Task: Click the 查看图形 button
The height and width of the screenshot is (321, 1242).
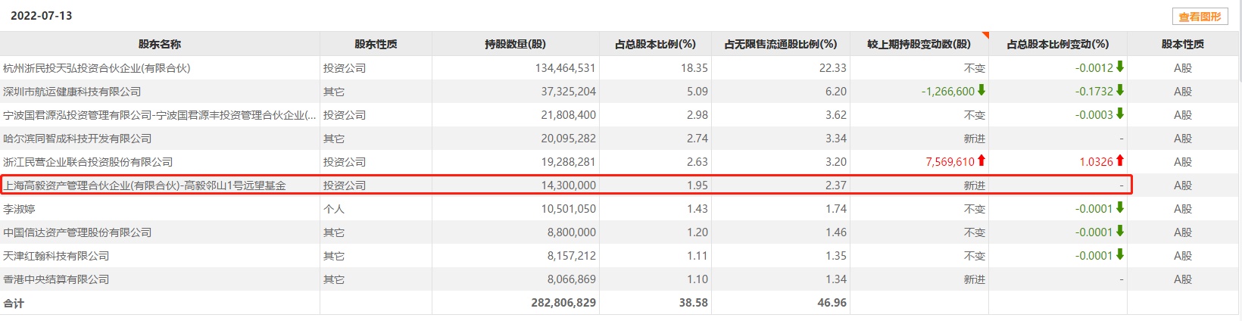Action: click(1200, 16)
